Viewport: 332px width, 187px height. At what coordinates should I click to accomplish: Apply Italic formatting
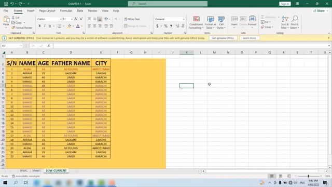click(45, 26)
